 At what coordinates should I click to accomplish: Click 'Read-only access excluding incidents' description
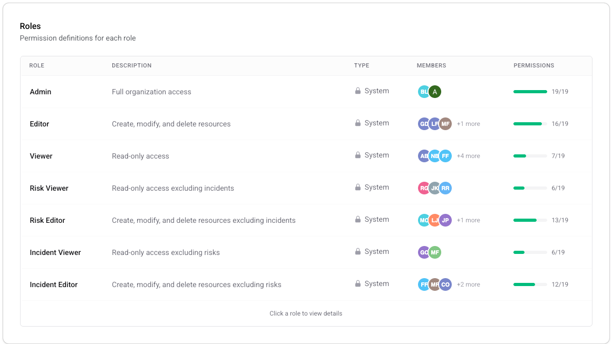coord(173,188)
